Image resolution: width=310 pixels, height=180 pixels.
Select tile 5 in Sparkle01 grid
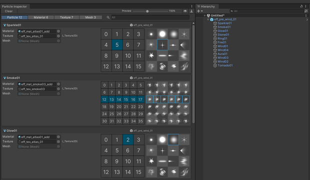click(117, 45)
